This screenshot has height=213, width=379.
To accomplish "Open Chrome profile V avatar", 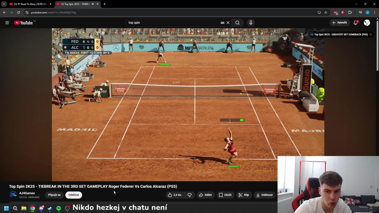I will [x=367, y=12].
